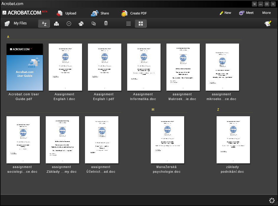Select assignment Makroek...ie.doc thumbnail
This screenshot has width=278, height=206.
pos(183,67)
